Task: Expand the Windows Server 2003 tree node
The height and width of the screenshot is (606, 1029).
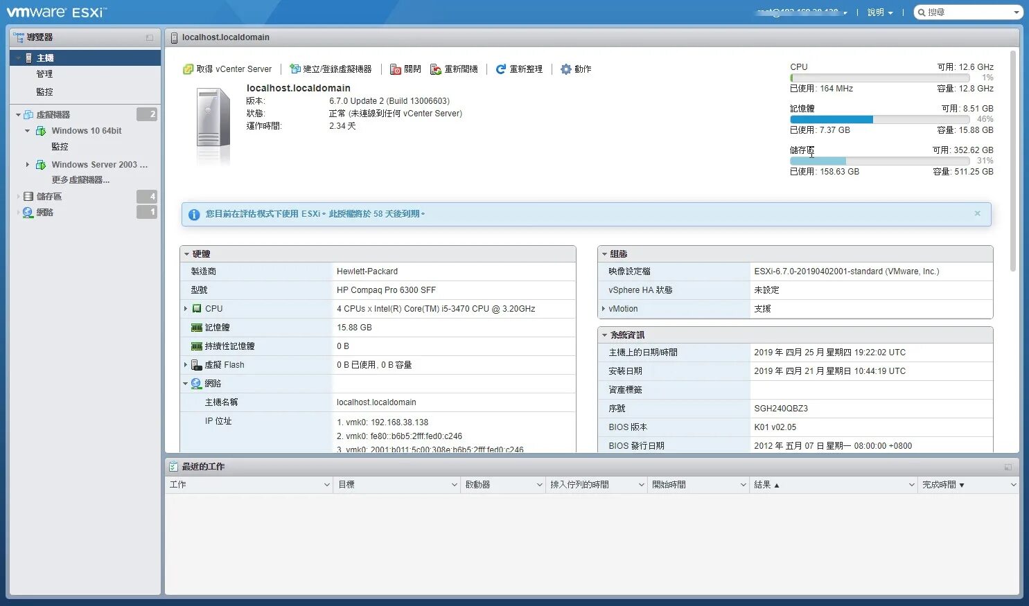Action: pos(28,165)
